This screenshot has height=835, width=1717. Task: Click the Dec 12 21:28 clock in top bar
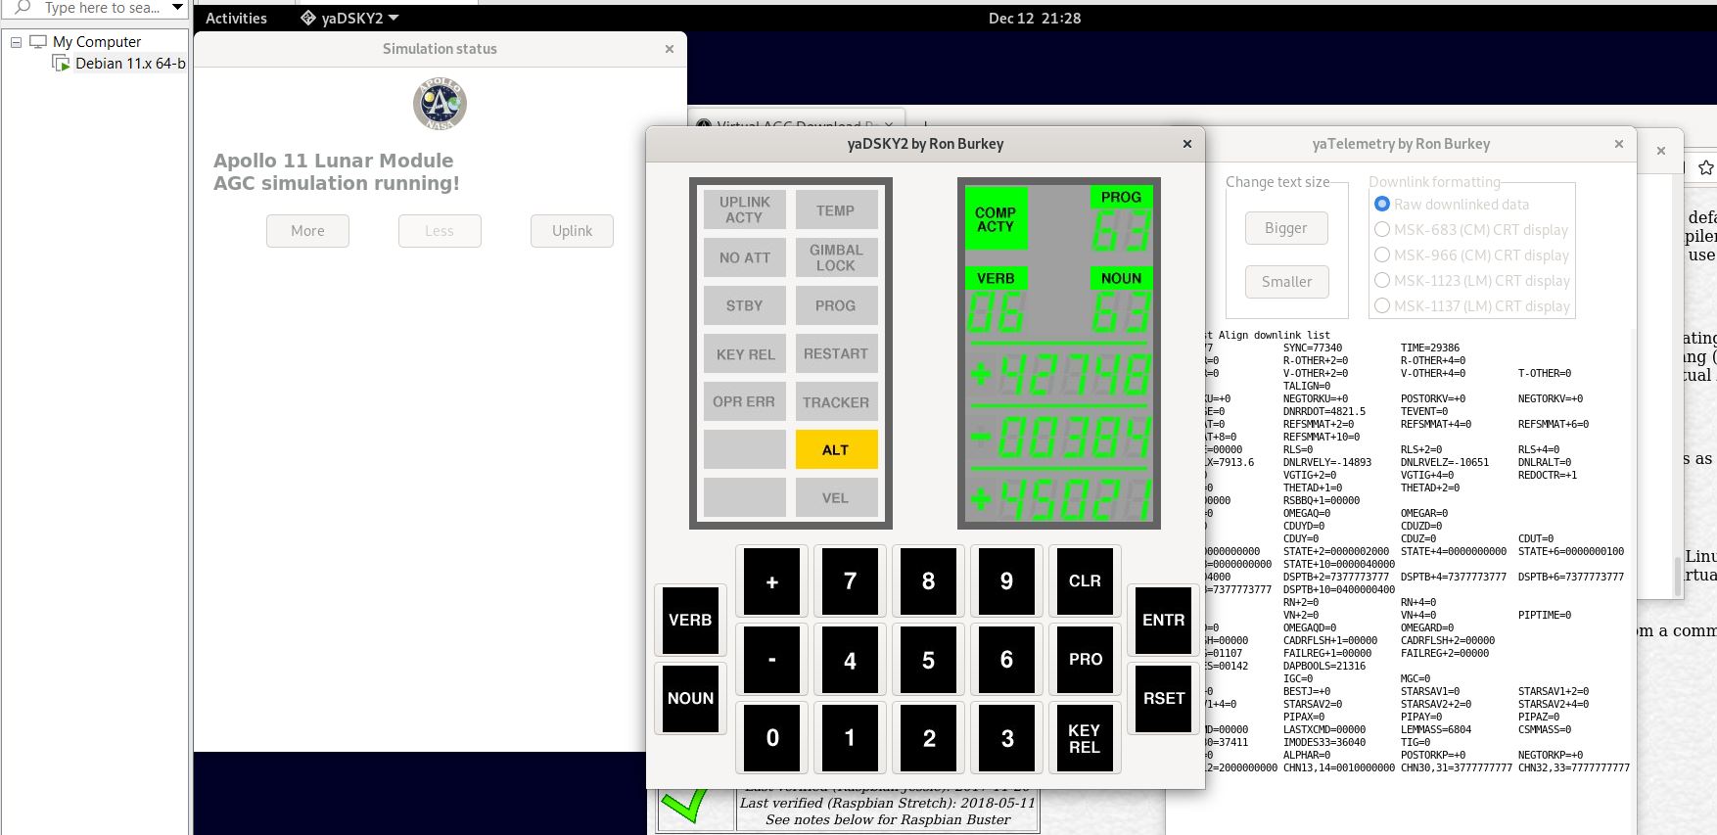(1035, 18)
